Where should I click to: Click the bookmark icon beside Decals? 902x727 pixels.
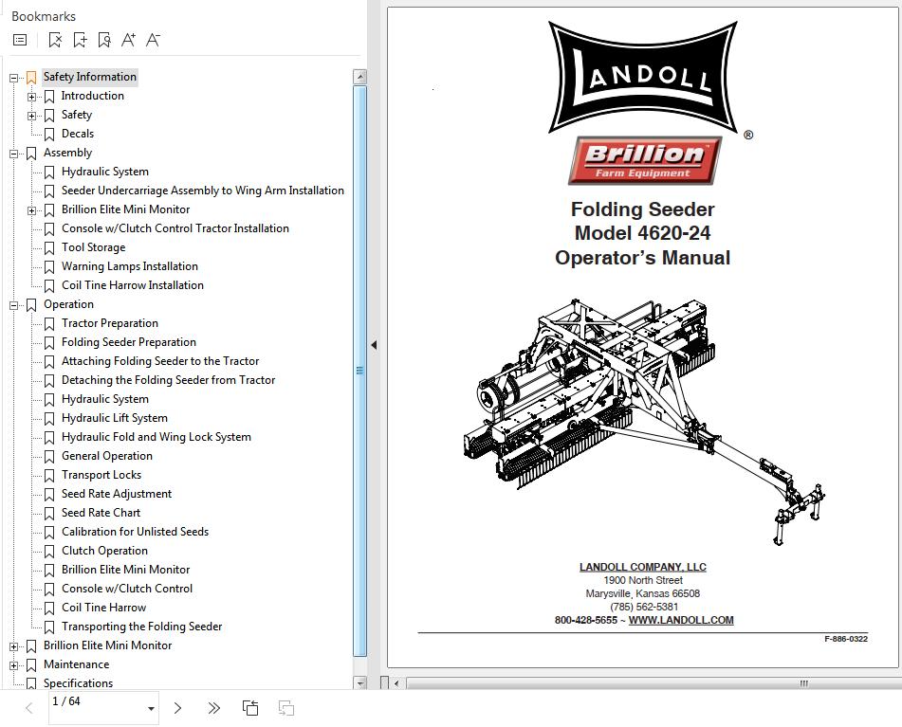(x=49, y=134)
